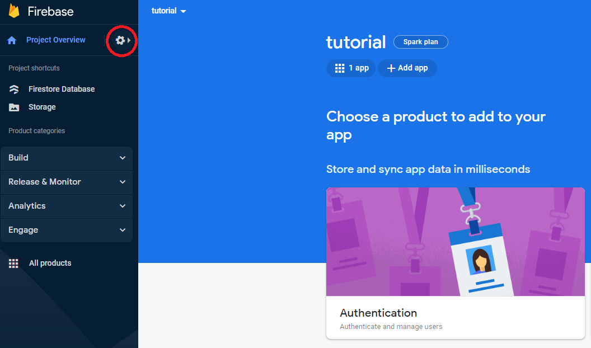591x348 pixels.
Task: Click the apps grid icon on the 1 app button
Action: (339, 68)
